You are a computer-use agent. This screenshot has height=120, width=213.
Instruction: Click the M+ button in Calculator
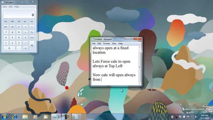tap(25, 21)
